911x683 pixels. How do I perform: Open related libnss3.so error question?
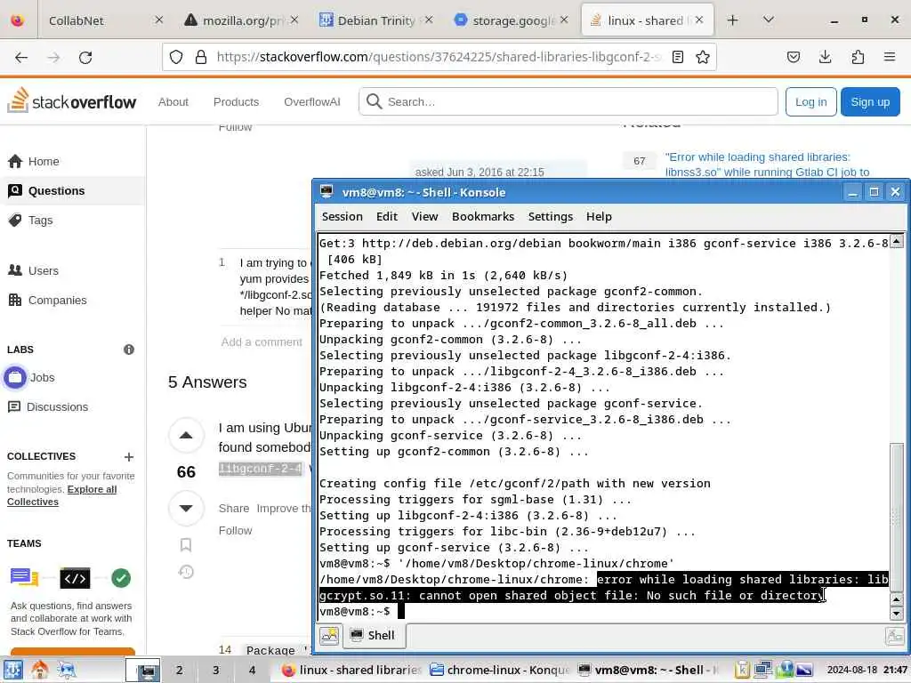(767, 165)
